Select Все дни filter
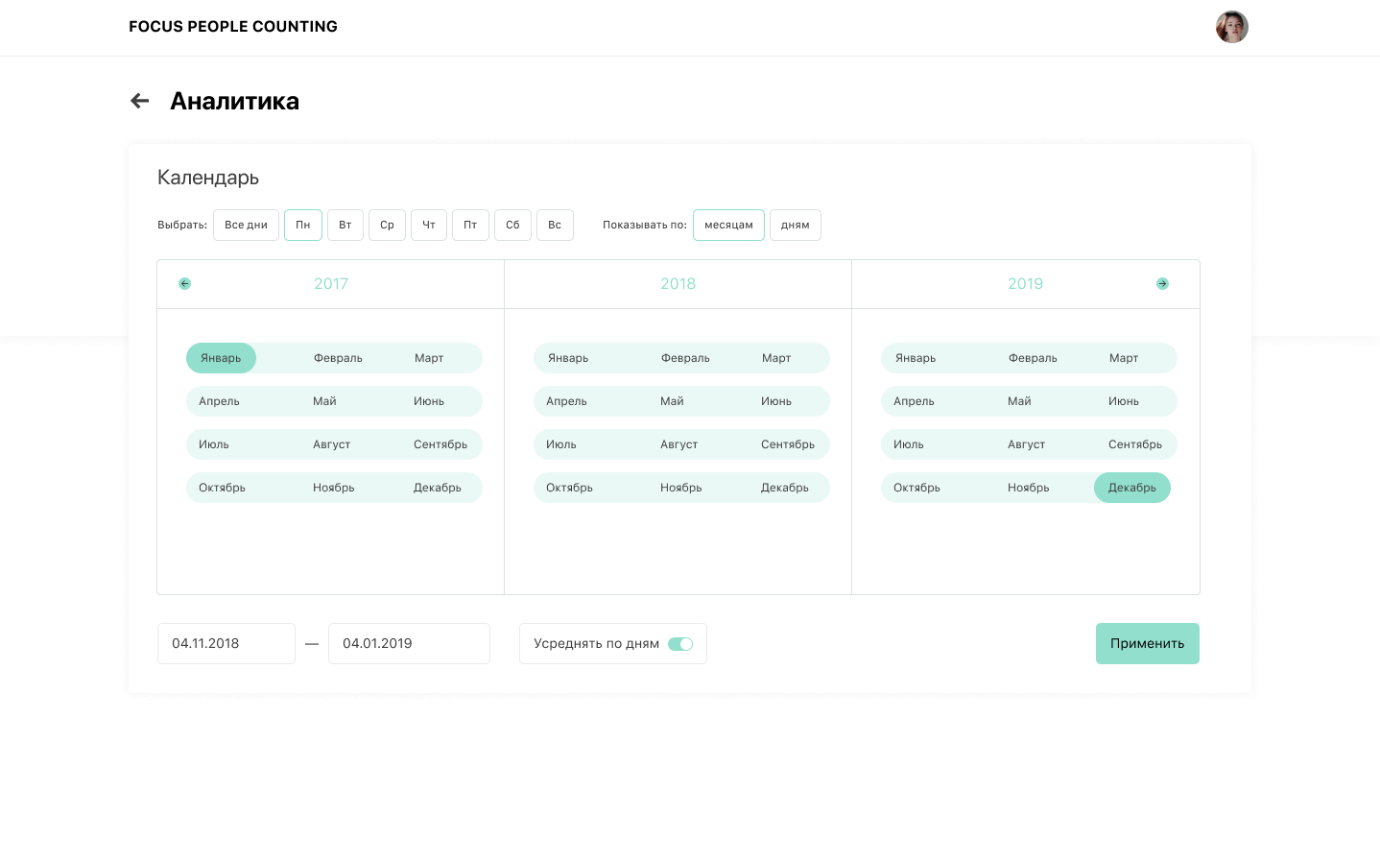This screenshot has width=1380, height=861. (x=246, y=225)
